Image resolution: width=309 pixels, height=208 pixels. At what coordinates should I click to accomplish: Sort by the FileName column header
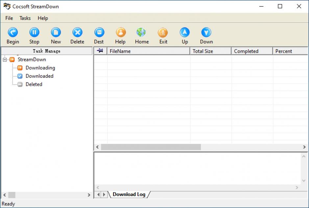pos(148,51)
